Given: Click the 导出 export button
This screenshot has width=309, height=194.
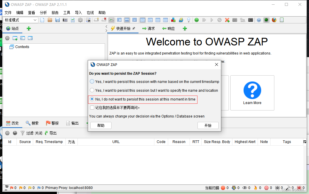Looking at the screenshot, I should [51, 133].
